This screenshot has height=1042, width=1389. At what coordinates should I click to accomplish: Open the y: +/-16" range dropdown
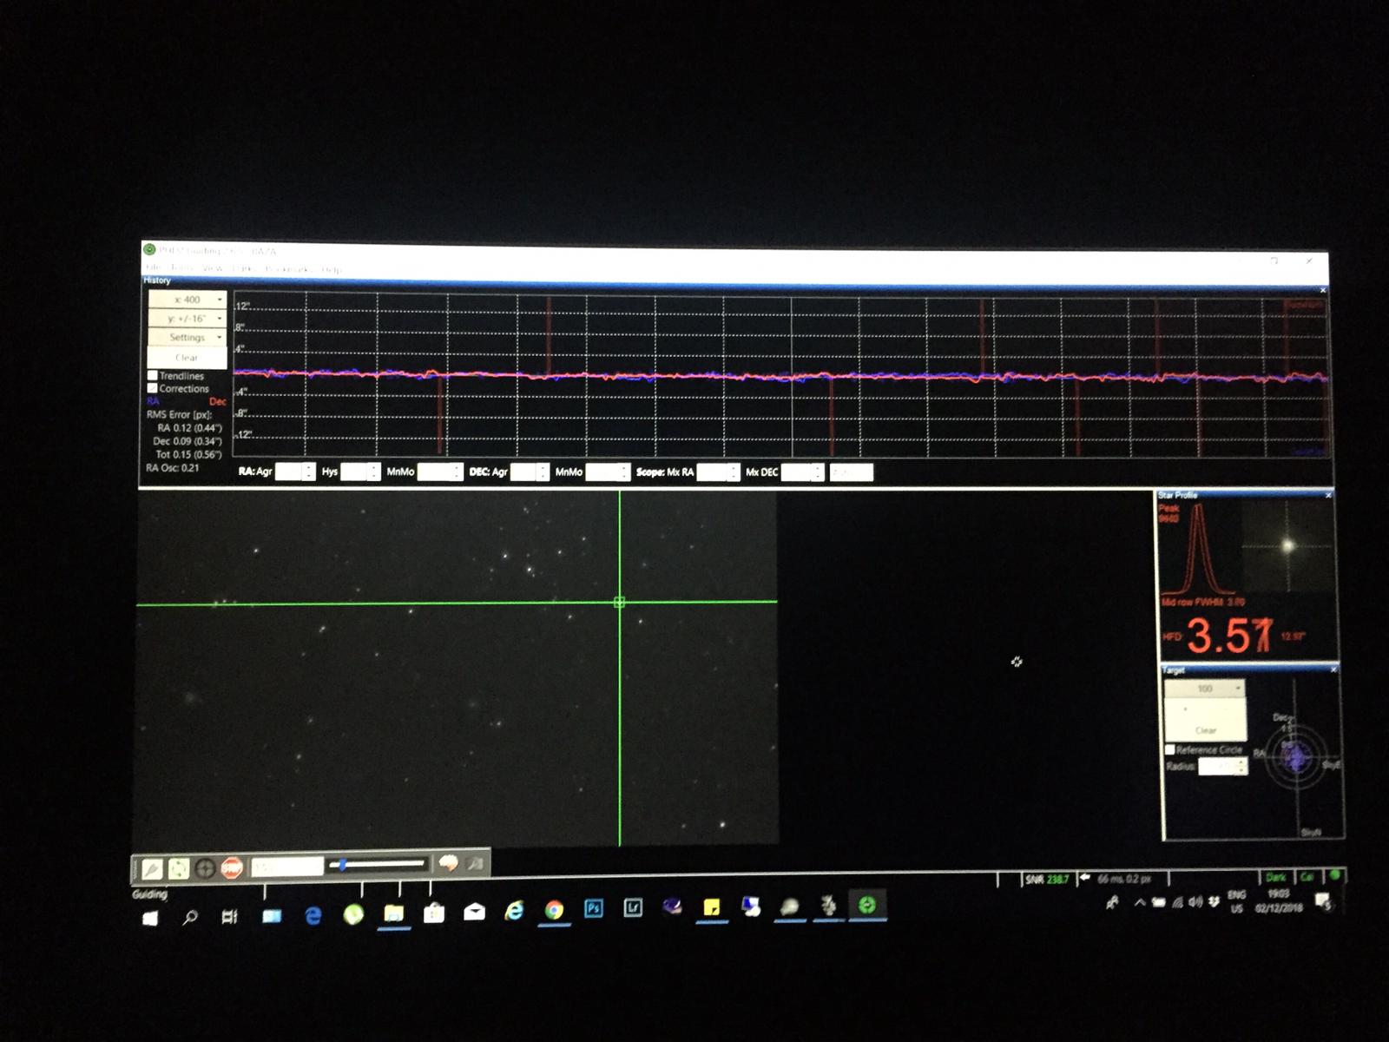pos(188,319)
